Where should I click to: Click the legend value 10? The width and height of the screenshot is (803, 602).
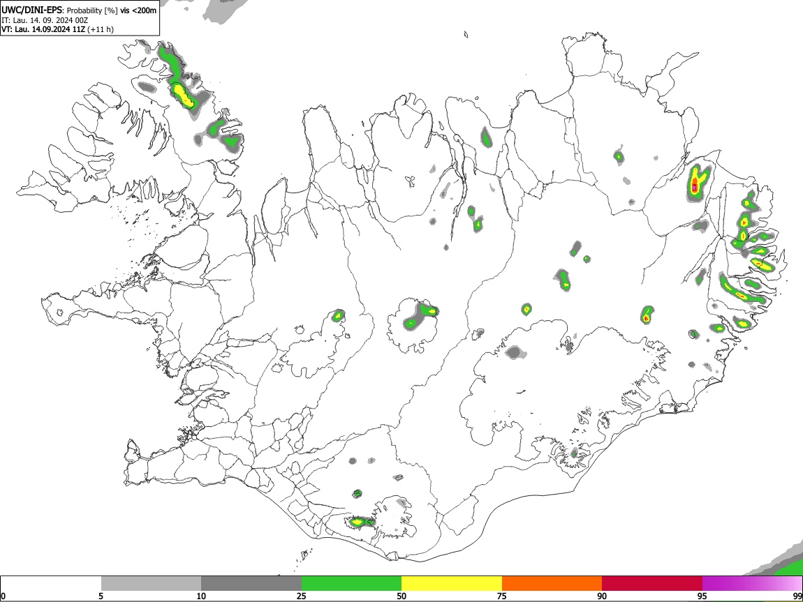tap(201, 596)
